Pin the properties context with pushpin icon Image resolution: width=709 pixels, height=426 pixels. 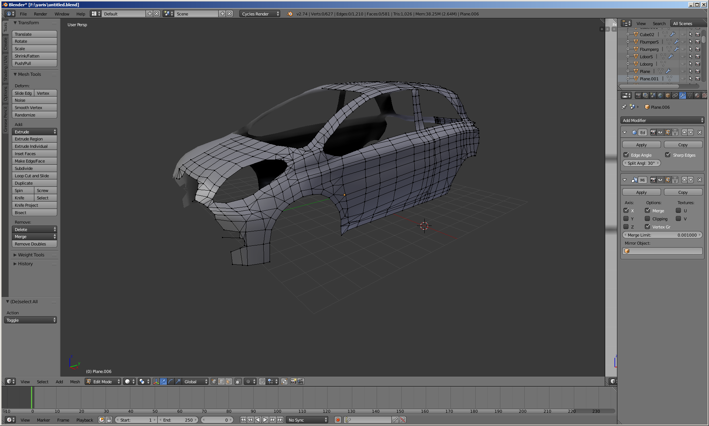[624, 107]
